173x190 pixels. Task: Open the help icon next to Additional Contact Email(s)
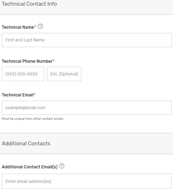[x=62, y=166]
